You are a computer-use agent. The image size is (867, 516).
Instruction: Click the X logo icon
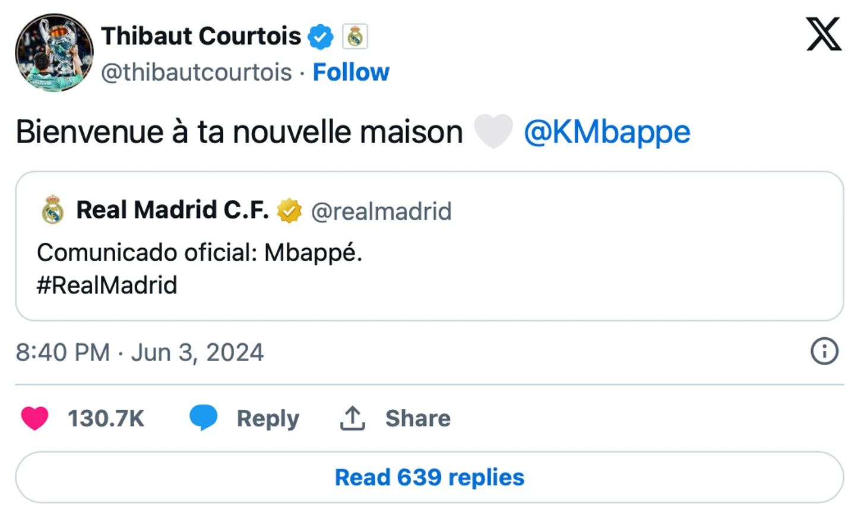point(824,34)
